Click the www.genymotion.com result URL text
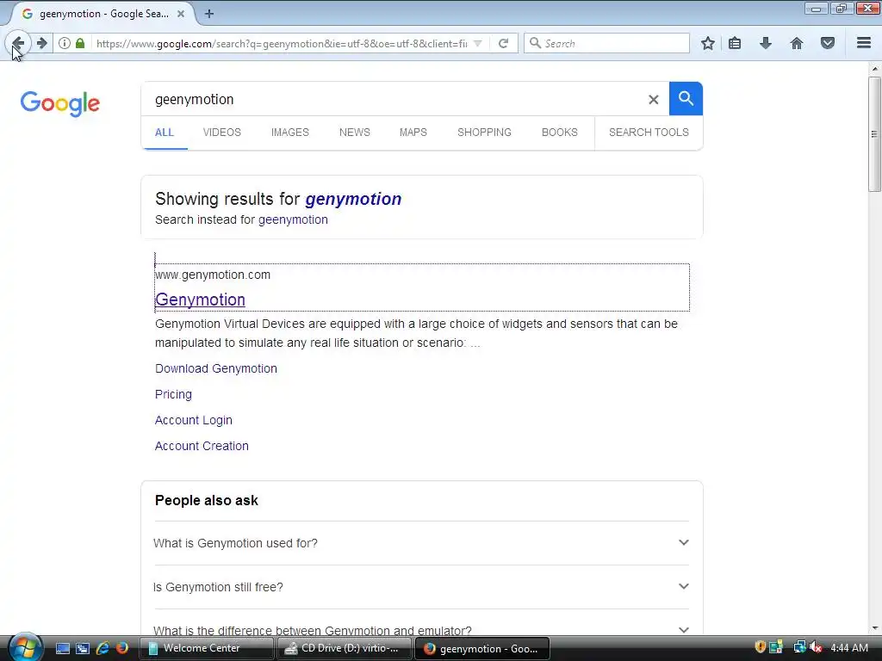Viewport: 882px width, 661px height. coord(213,275)
